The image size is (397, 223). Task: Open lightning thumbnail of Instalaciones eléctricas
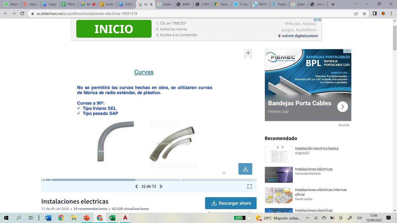(x=279, y=175)
